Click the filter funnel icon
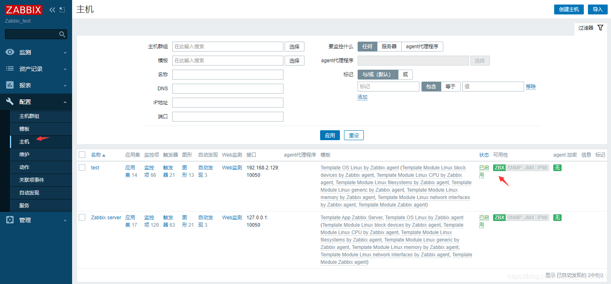 pyautogui.click(x=600, y=28)
